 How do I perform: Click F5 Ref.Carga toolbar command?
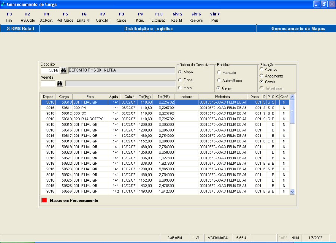65,17
